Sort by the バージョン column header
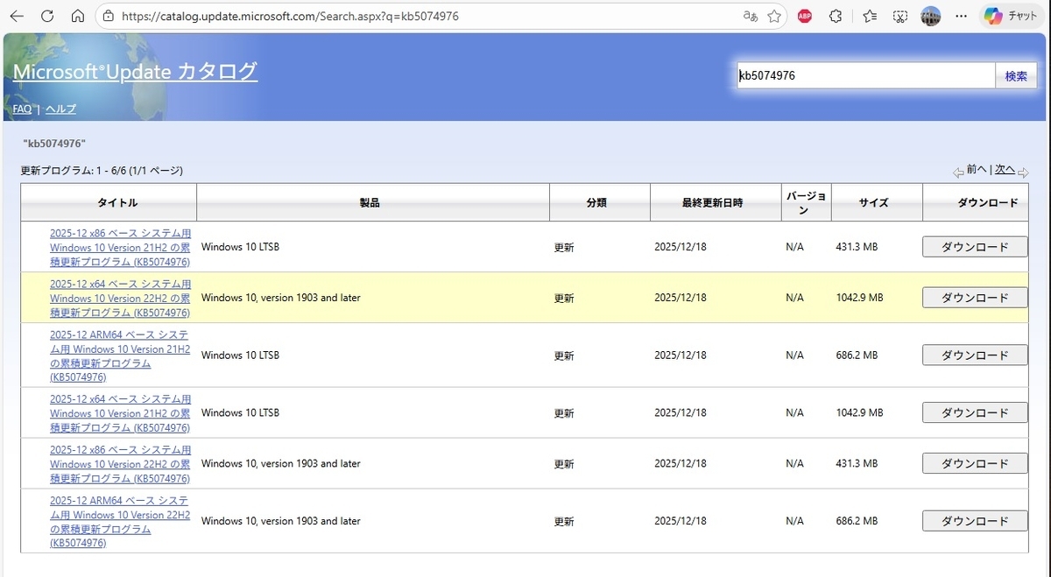1051x577 pixels. pyautogui.click(x=806, y=202)
